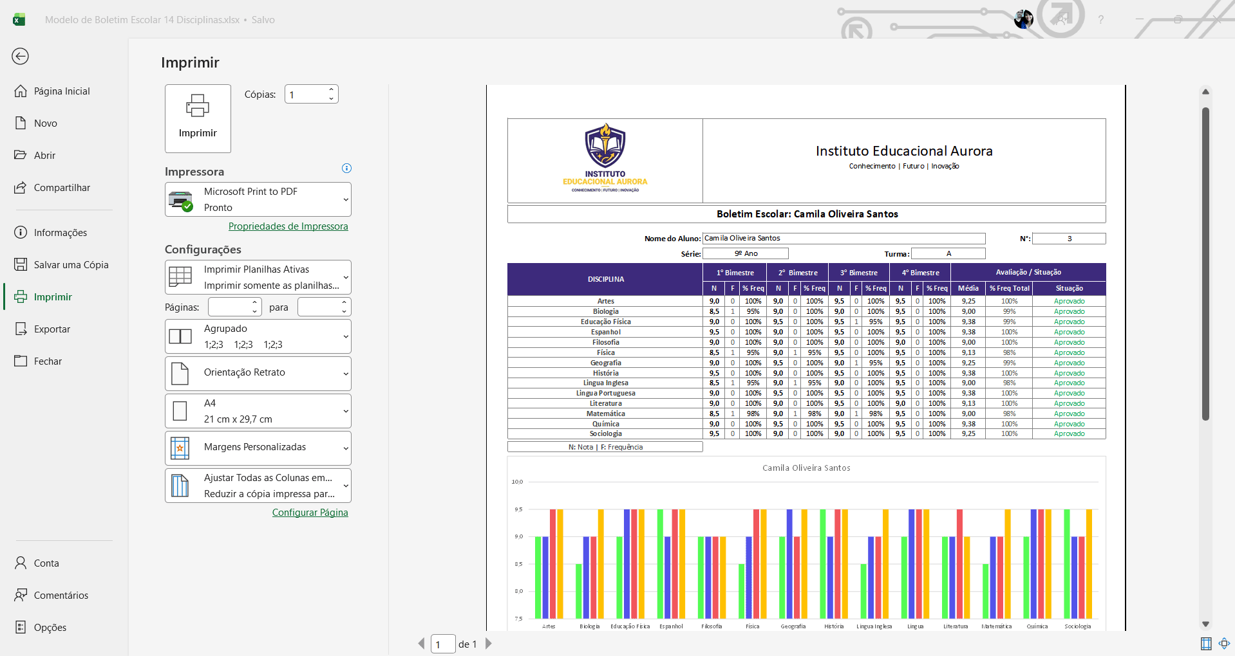Go to next preview page arrow
Image resolution: width=1235 pixels, height=656 pixels.
488,643
